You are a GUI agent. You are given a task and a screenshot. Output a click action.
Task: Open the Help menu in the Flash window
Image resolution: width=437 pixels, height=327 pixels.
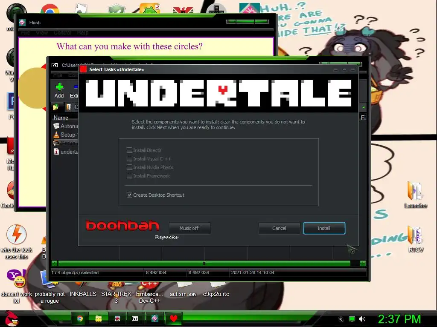83,32
